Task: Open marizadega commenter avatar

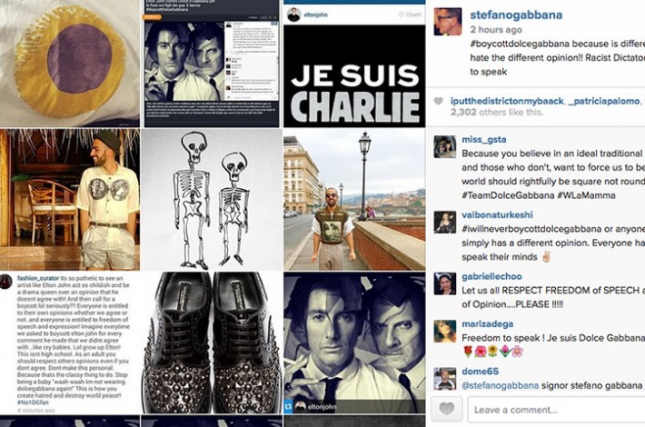Action: 444,331
